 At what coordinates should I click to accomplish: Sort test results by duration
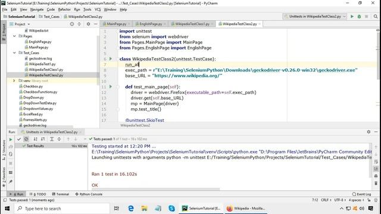pyautogui.click(x=43, y=139)
